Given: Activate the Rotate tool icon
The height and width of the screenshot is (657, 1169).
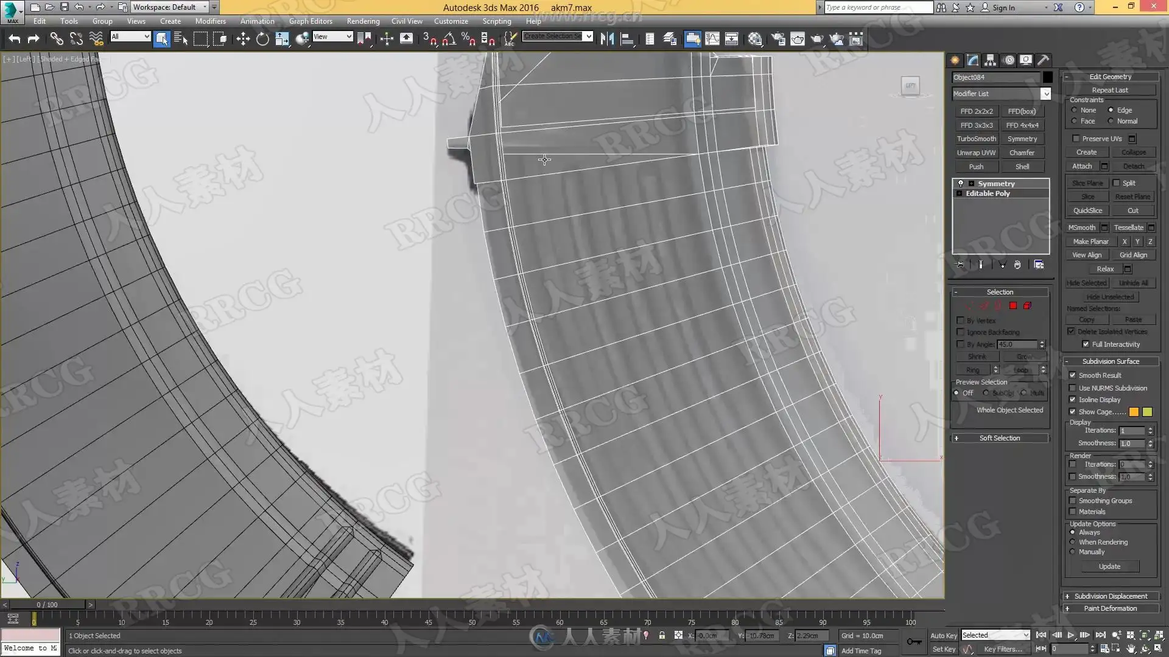Looking at the screenshot, I should pos(262,40).
